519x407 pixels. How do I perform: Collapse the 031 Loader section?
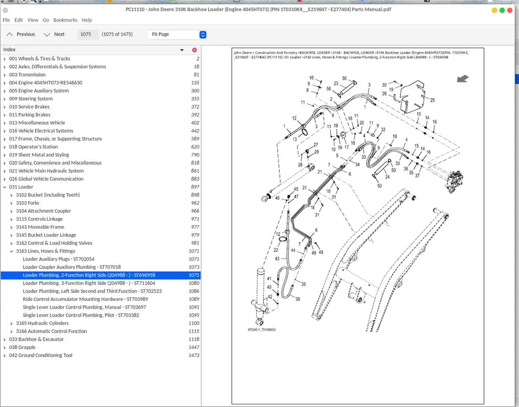coord(5,187)
